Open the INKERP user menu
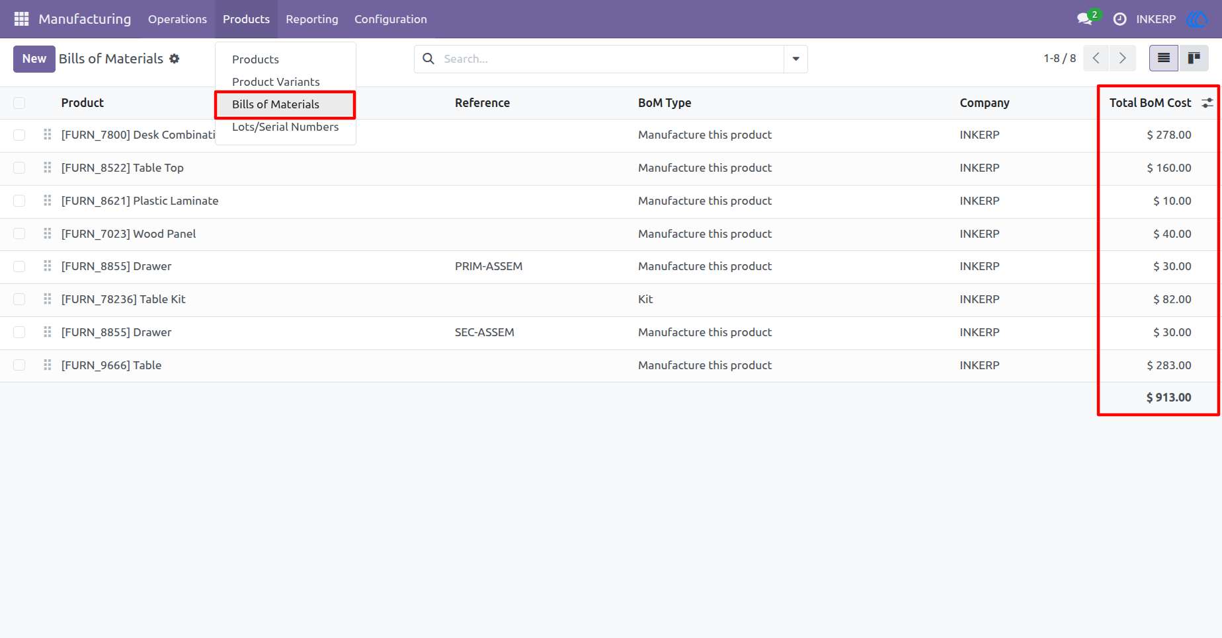This screenshot has height=638, width=1222. 1156,19
